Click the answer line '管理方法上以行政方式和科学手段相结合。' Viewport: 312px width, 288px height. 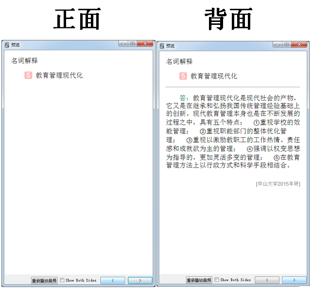[228, 165]
